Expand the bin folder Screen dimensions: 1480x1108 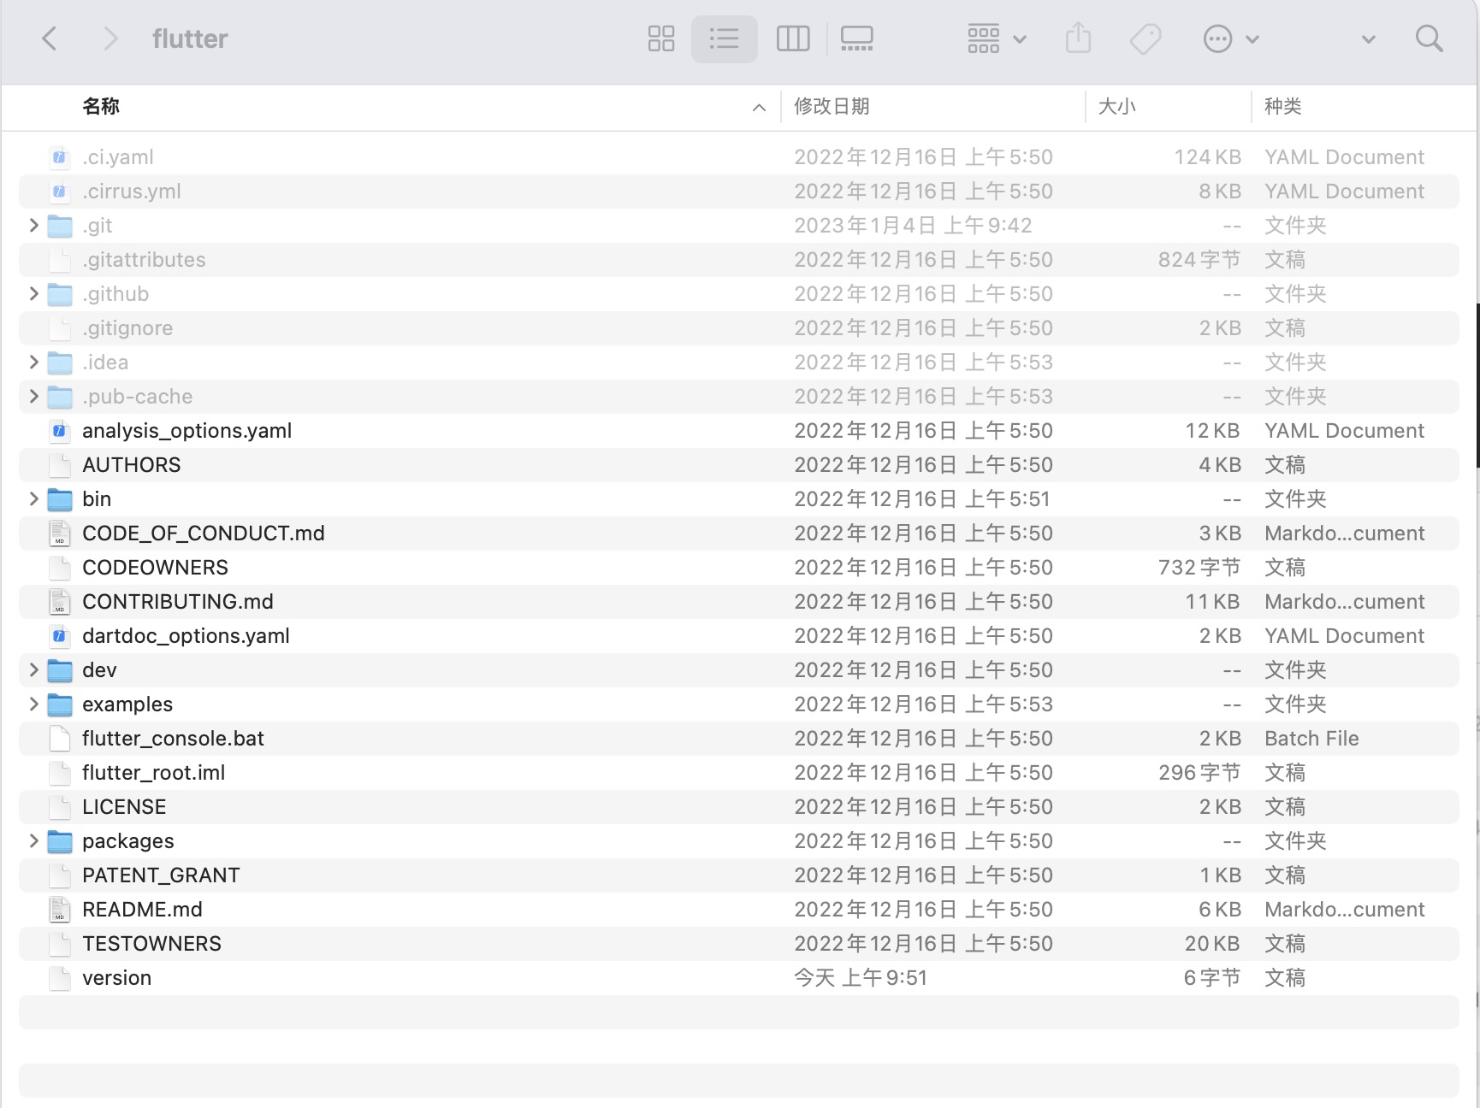coord(33,498)
